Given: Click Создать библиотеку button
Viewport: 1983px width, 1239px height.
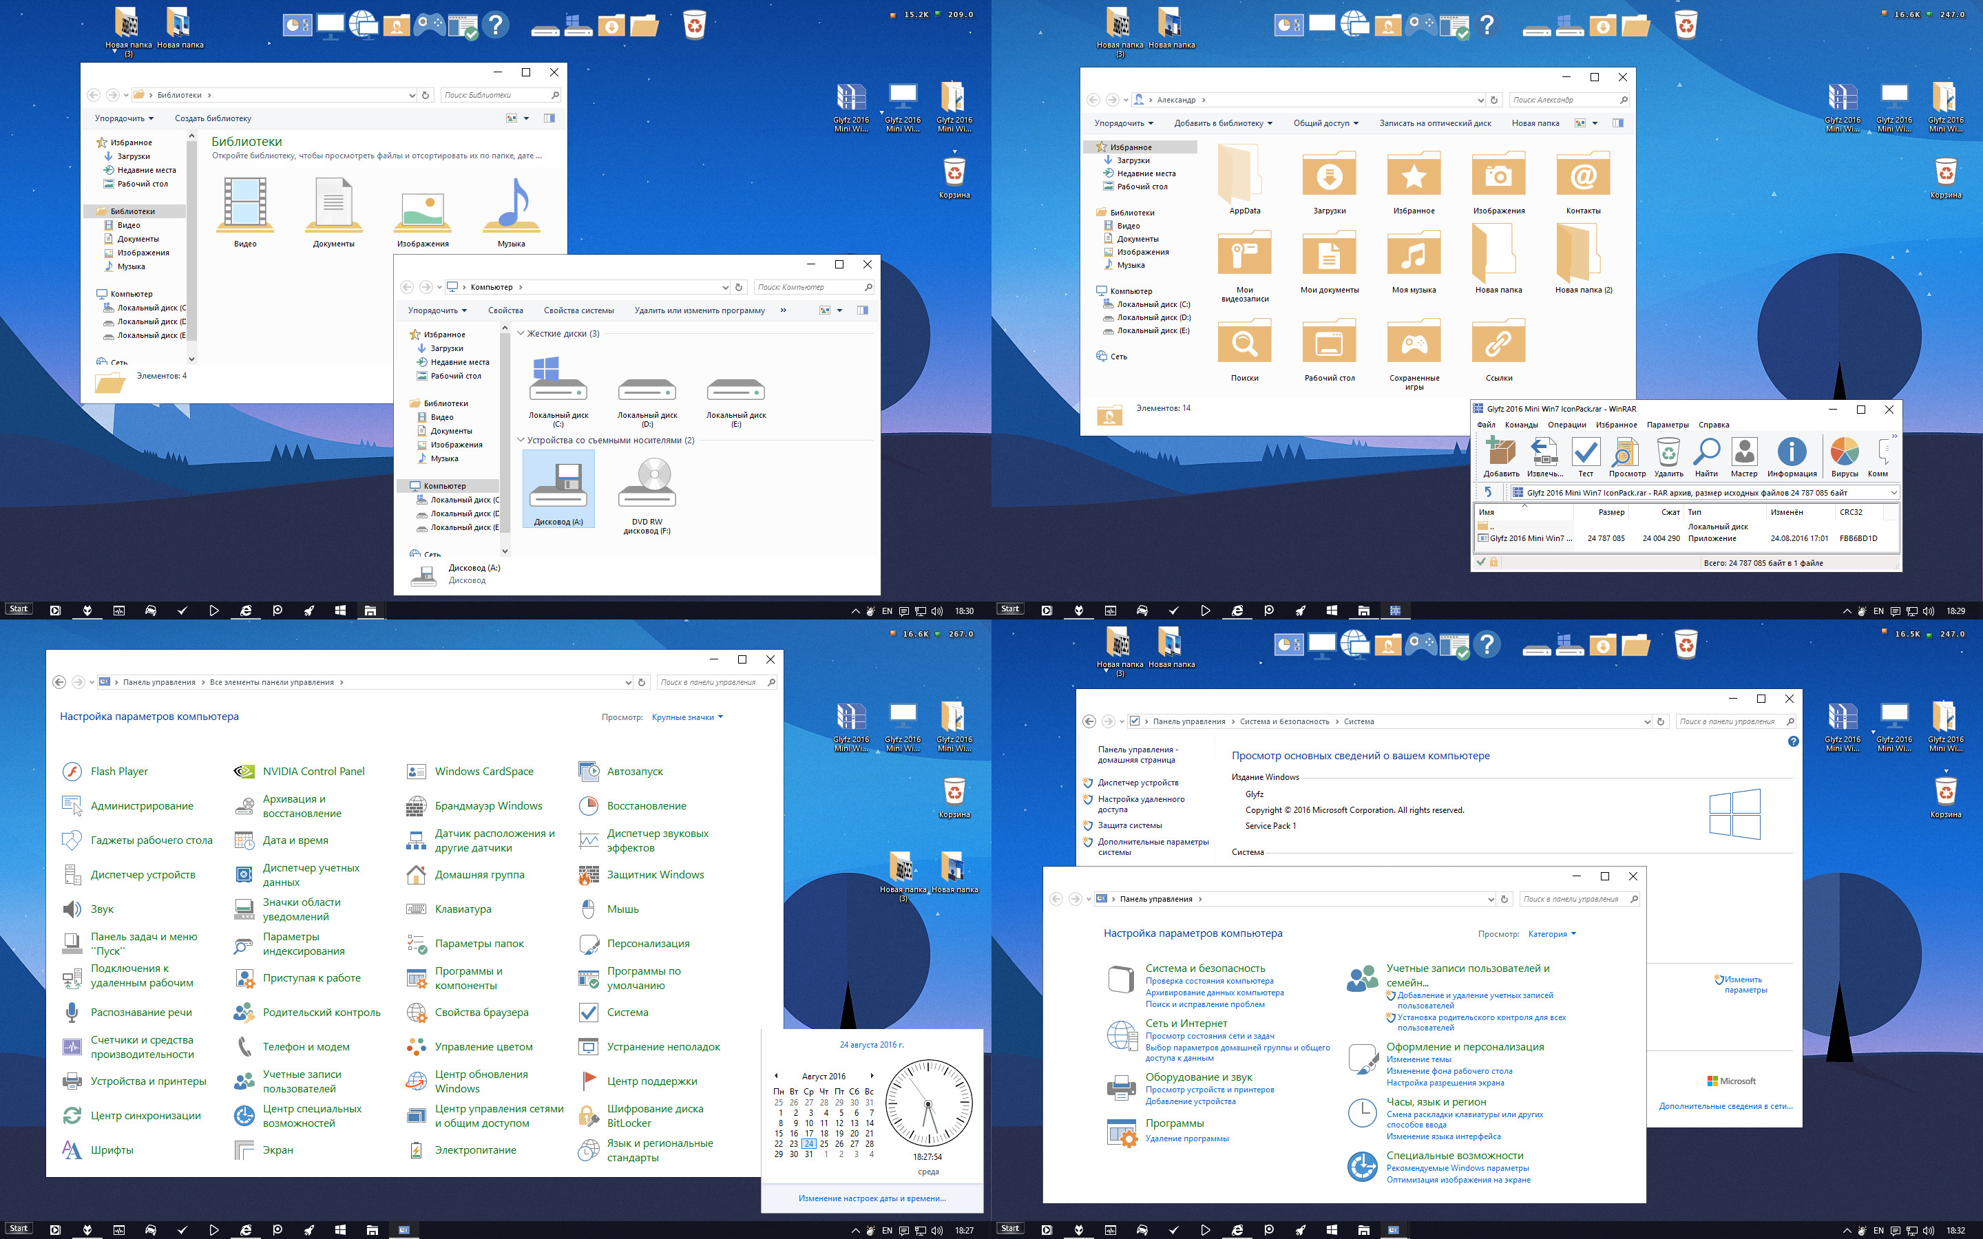Looking at the screenshot, I should tap(213, 118).
